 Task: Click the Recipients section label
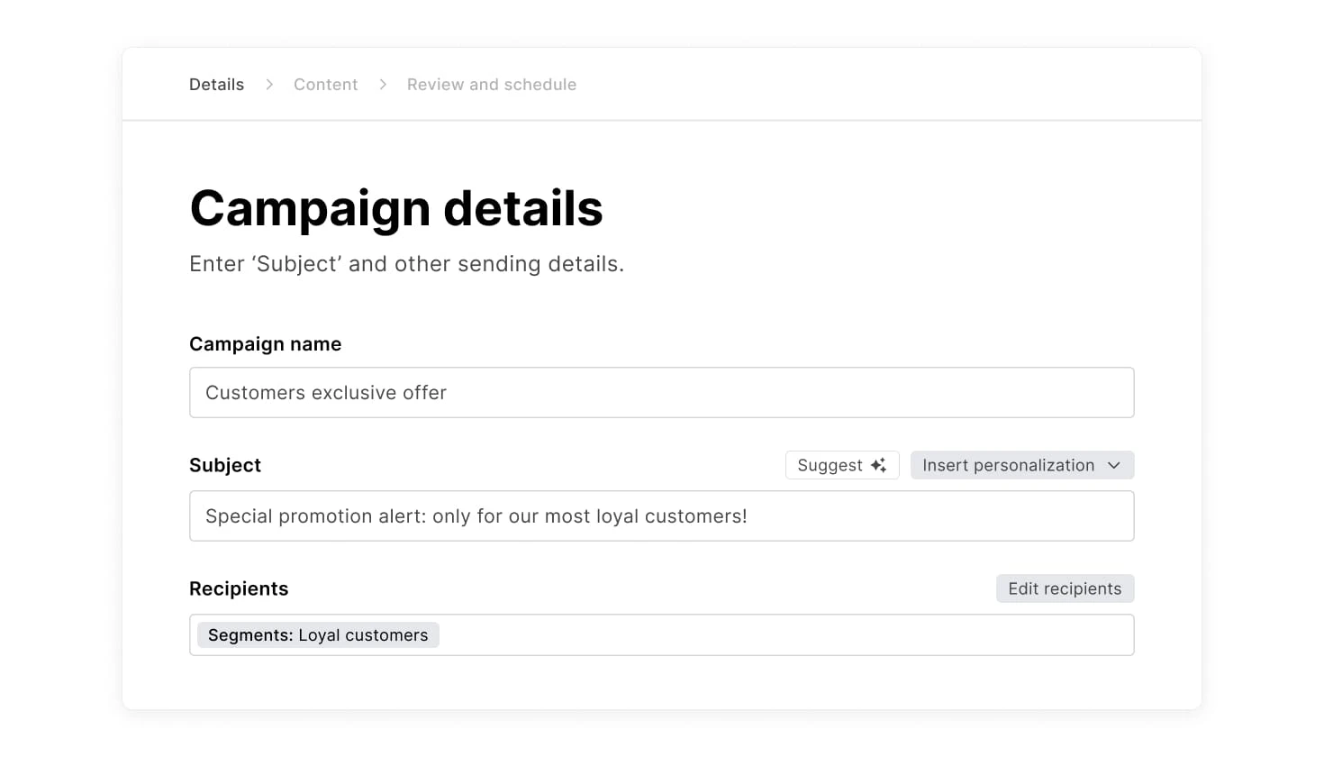239,588
